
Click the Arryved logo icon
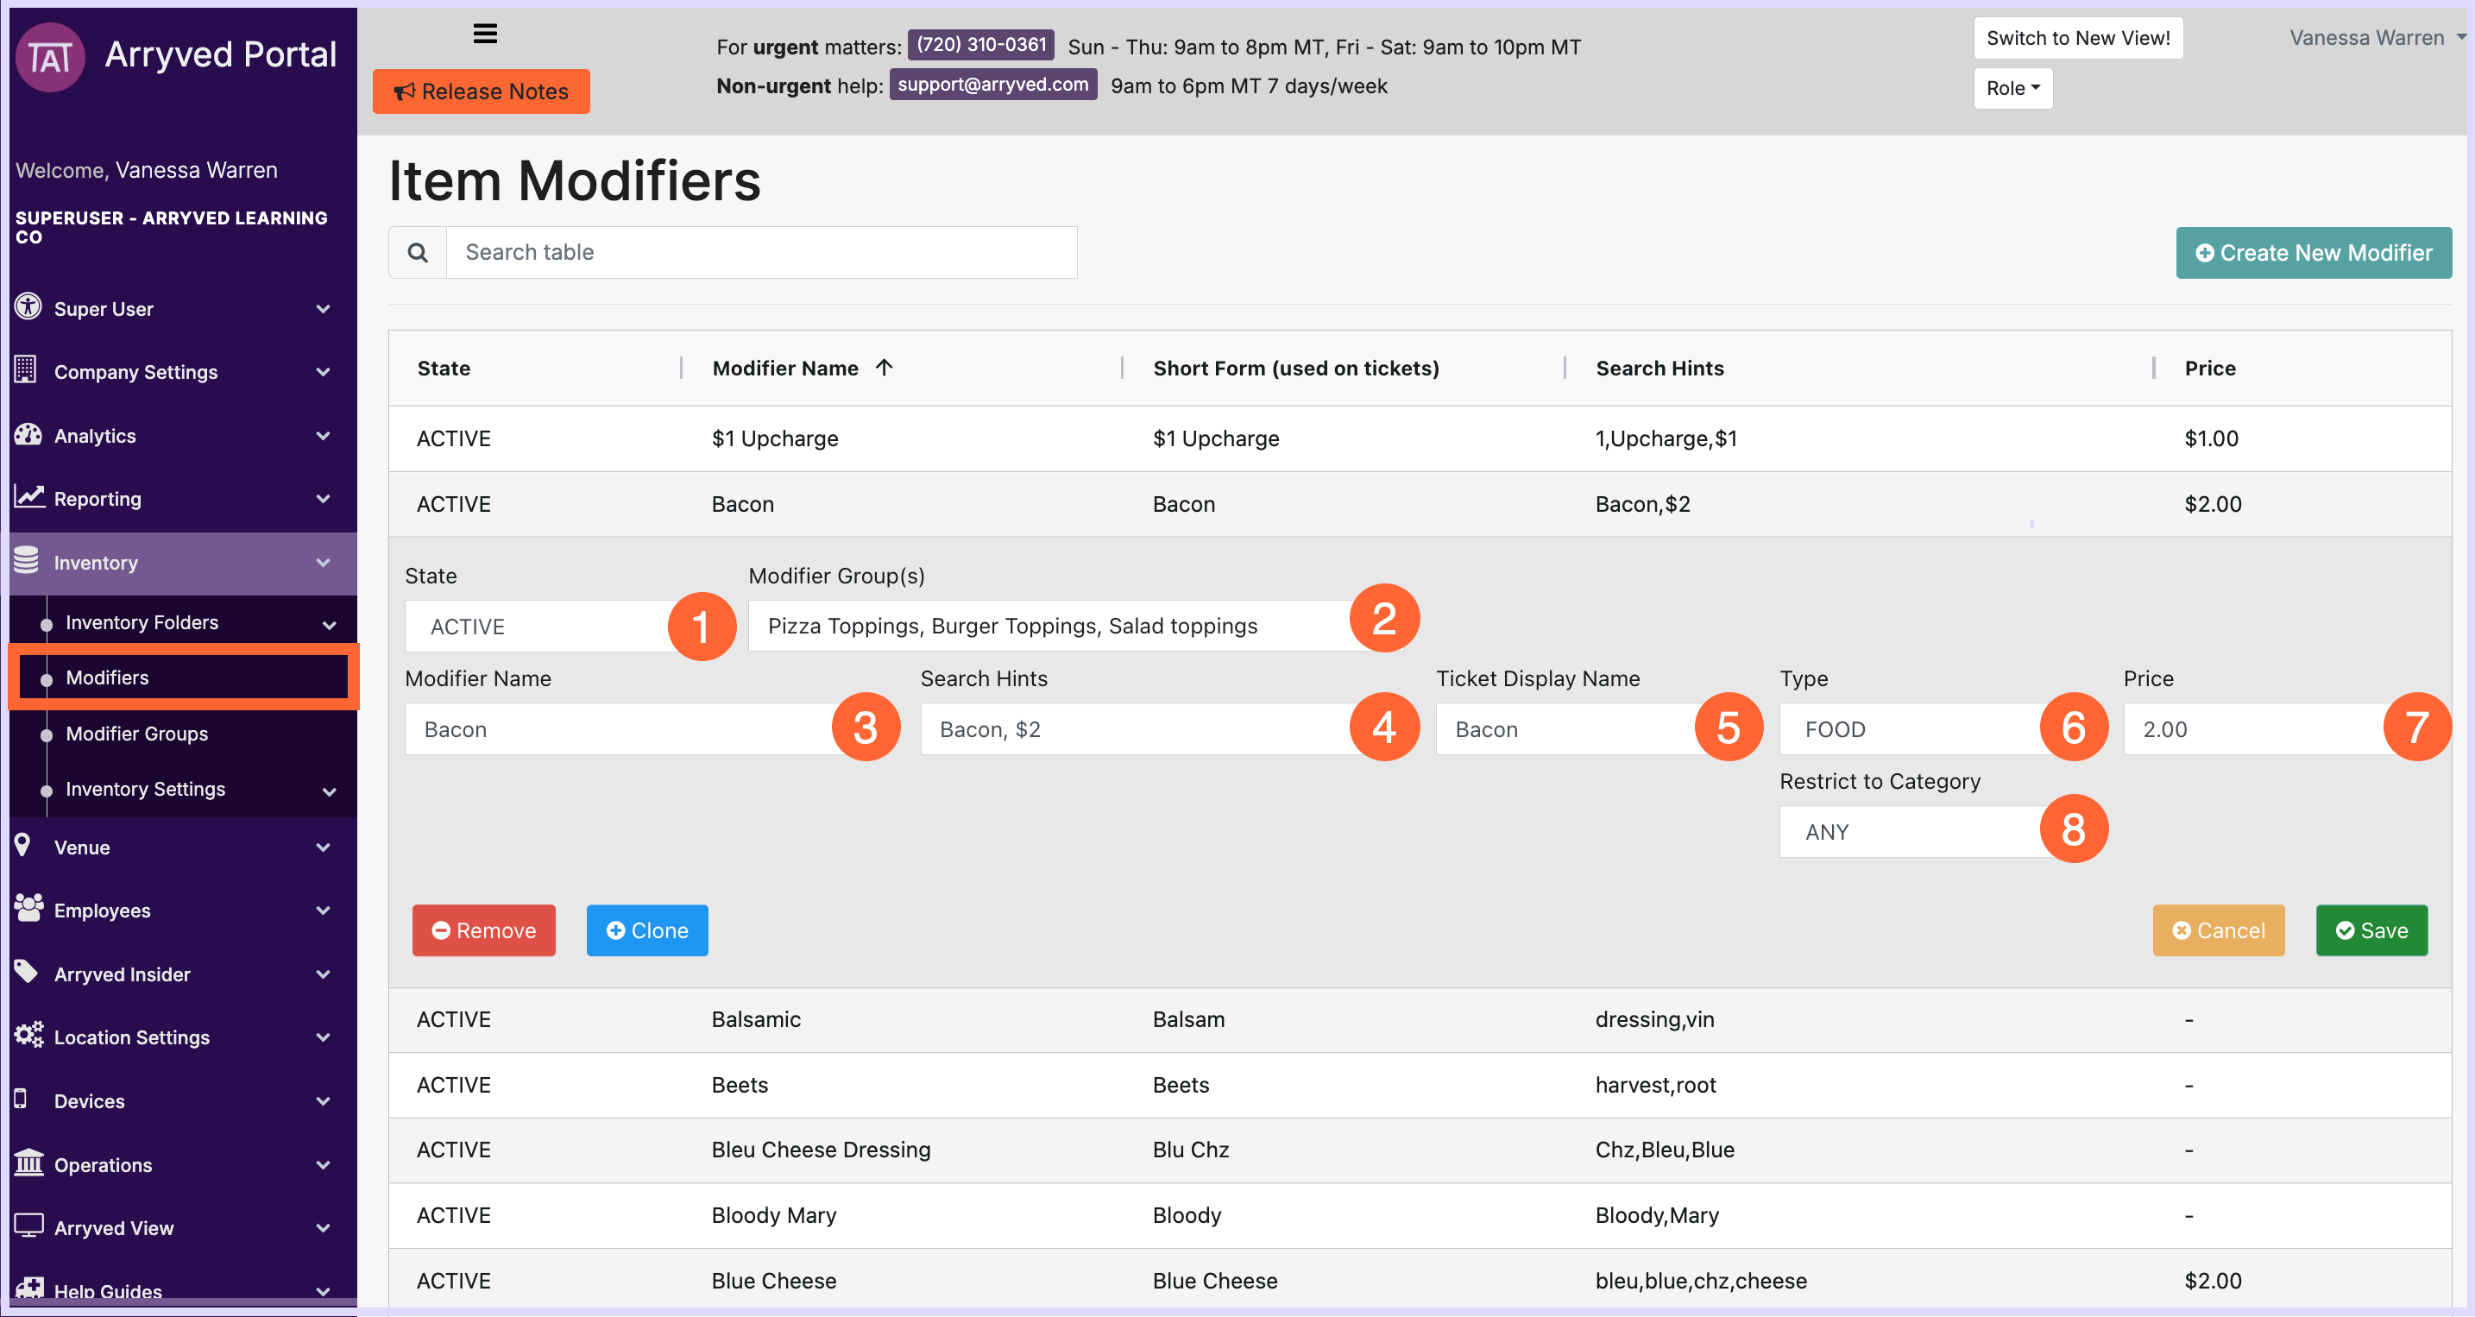[x=50, y=57]
